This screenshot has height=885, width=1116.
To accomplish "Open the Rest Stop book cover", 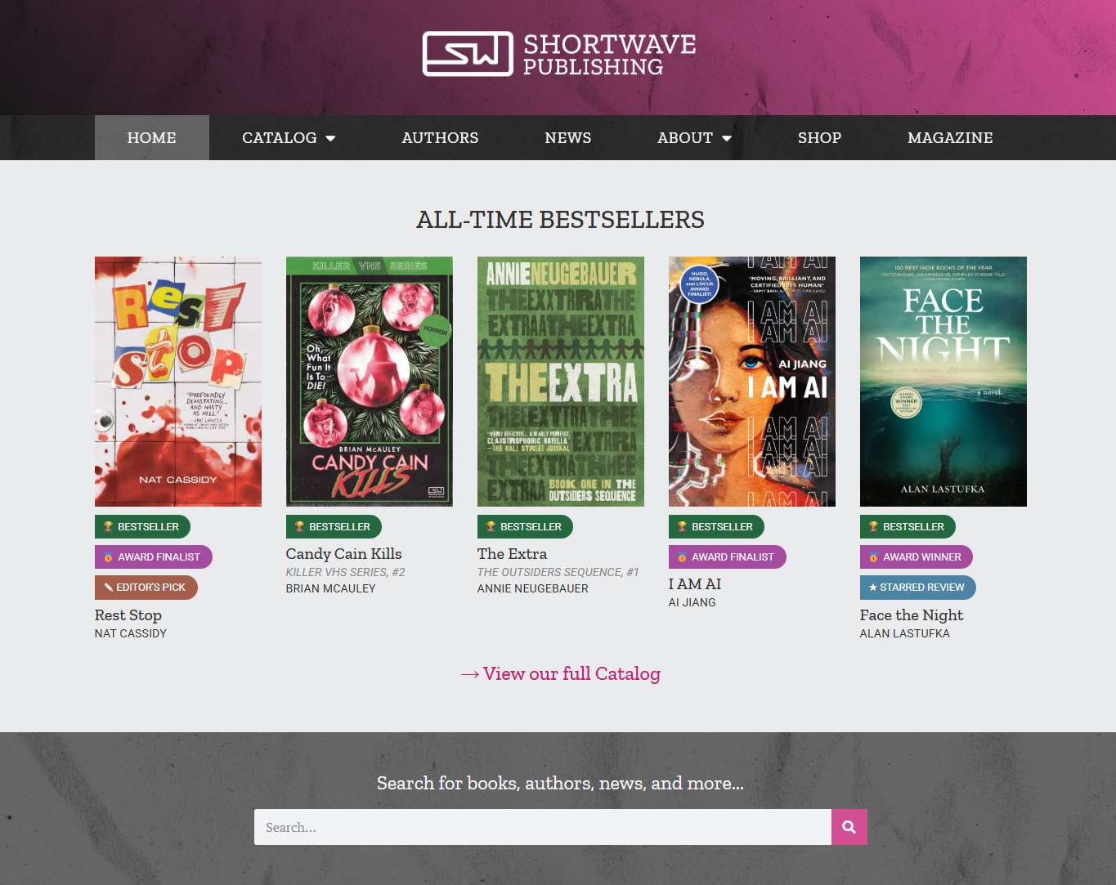I will (178, 382).
